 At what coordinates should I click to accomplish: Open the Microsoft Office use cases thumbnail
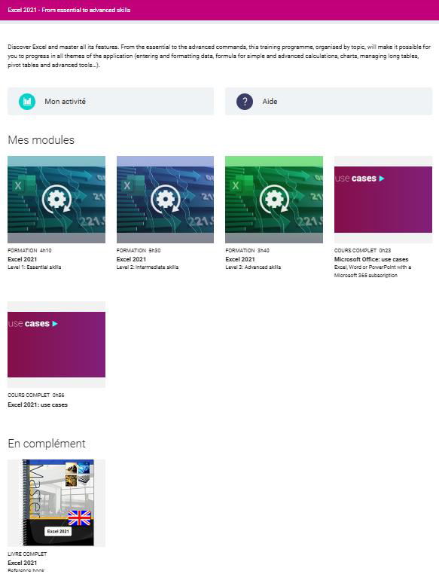pos(383,200)
